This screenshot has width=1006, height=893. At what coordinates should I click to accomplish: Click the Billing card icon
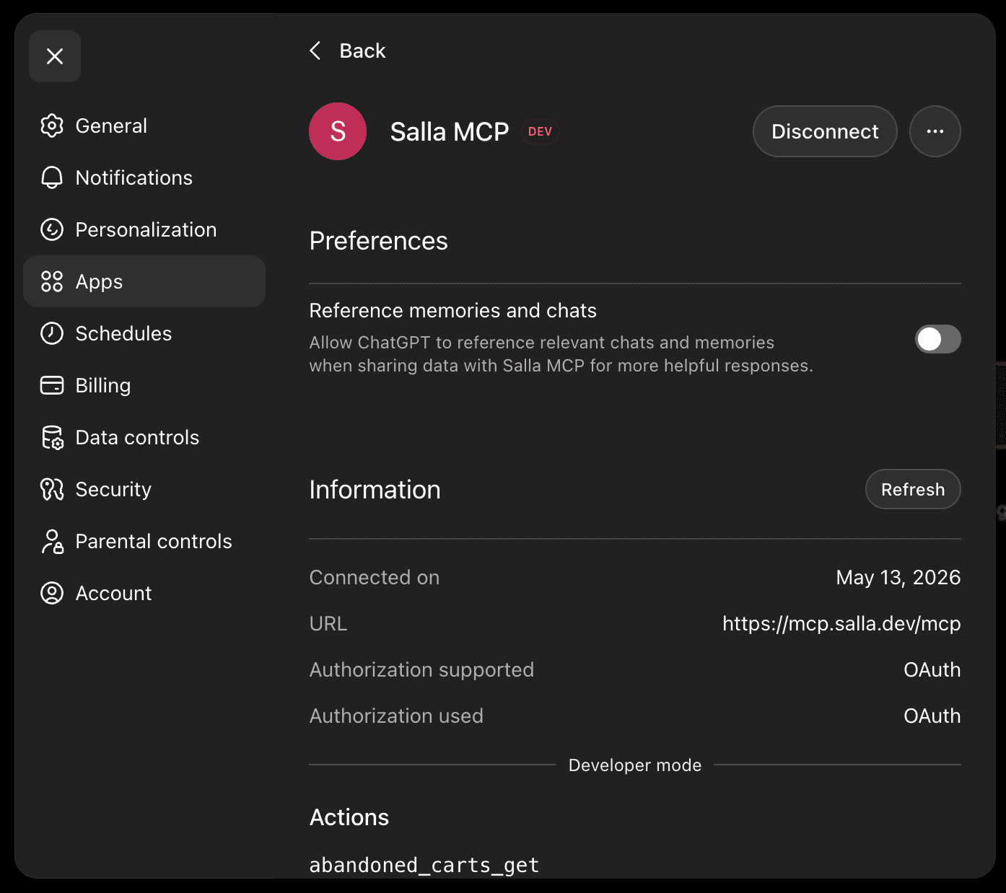(52, 385)
